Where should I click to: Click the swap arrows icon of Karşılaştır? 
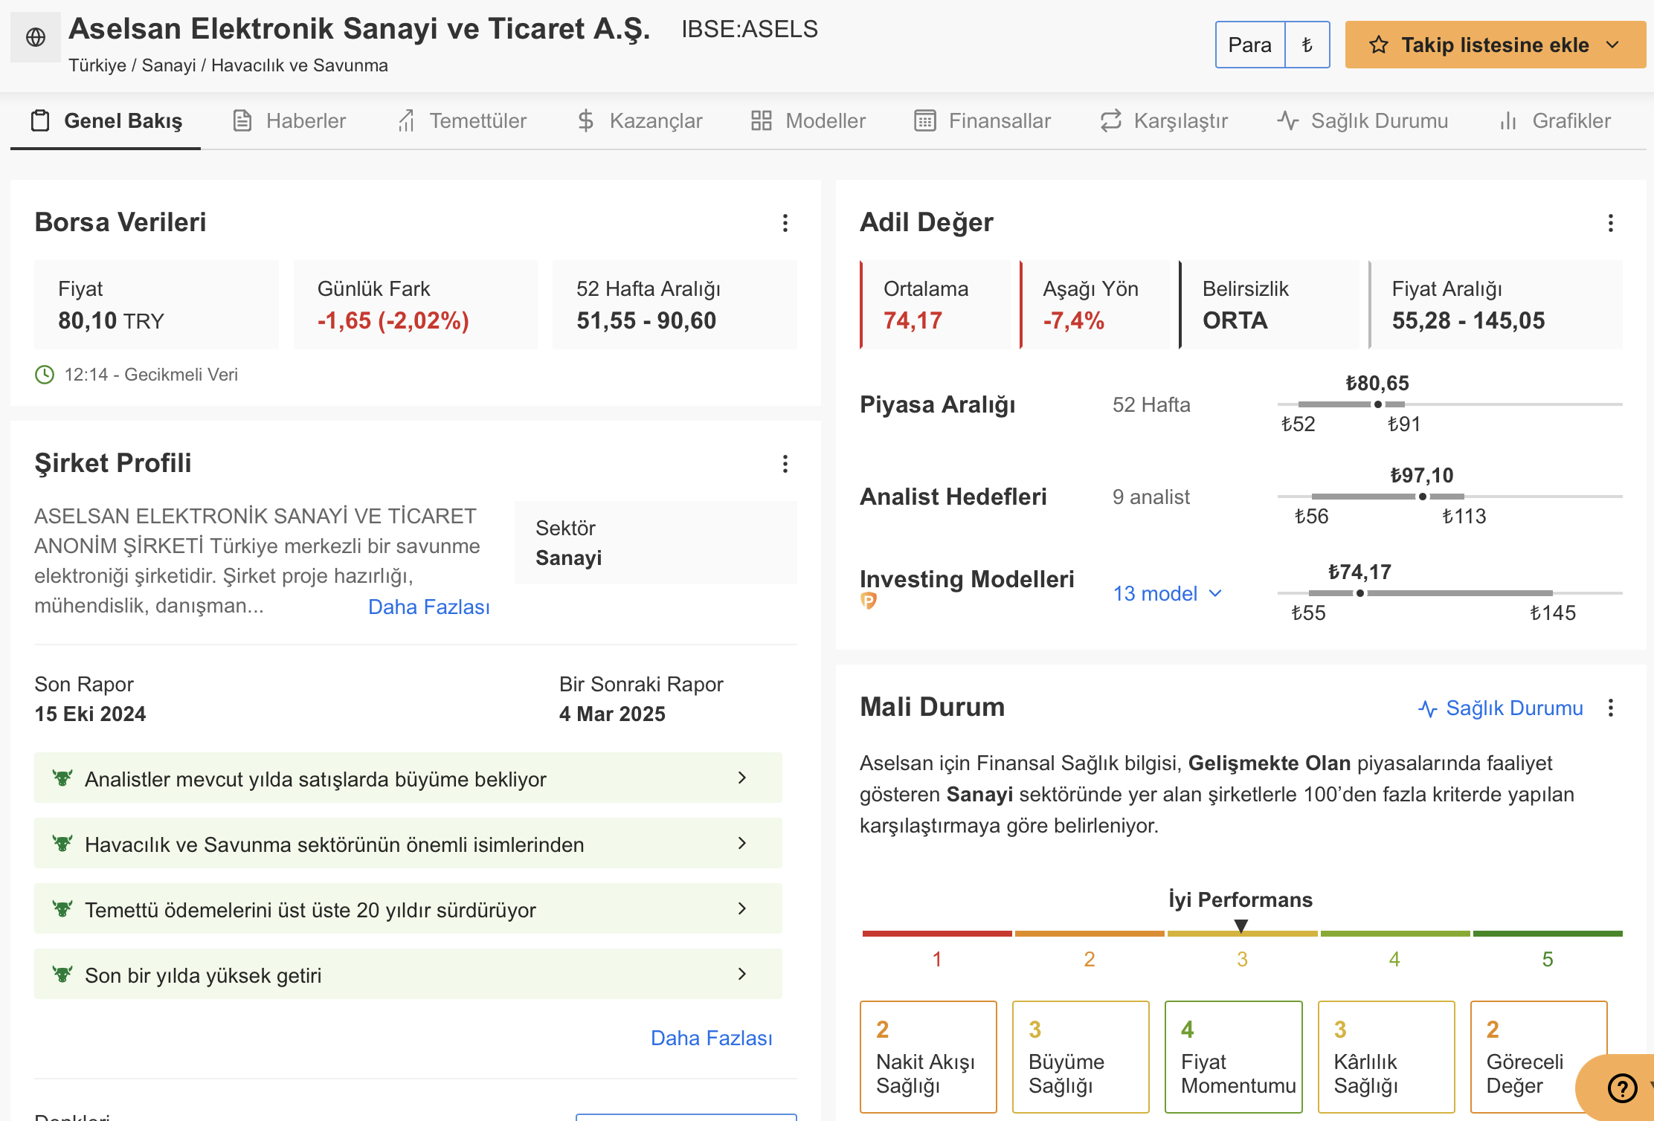tap(1110, 120)
